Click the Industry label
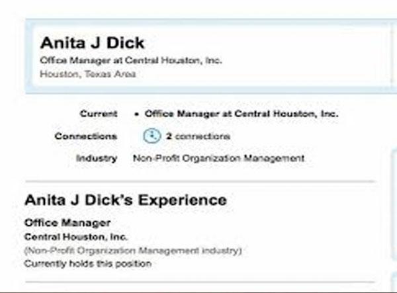The height and width of the screenshot is (293, 397). (96, 158)
